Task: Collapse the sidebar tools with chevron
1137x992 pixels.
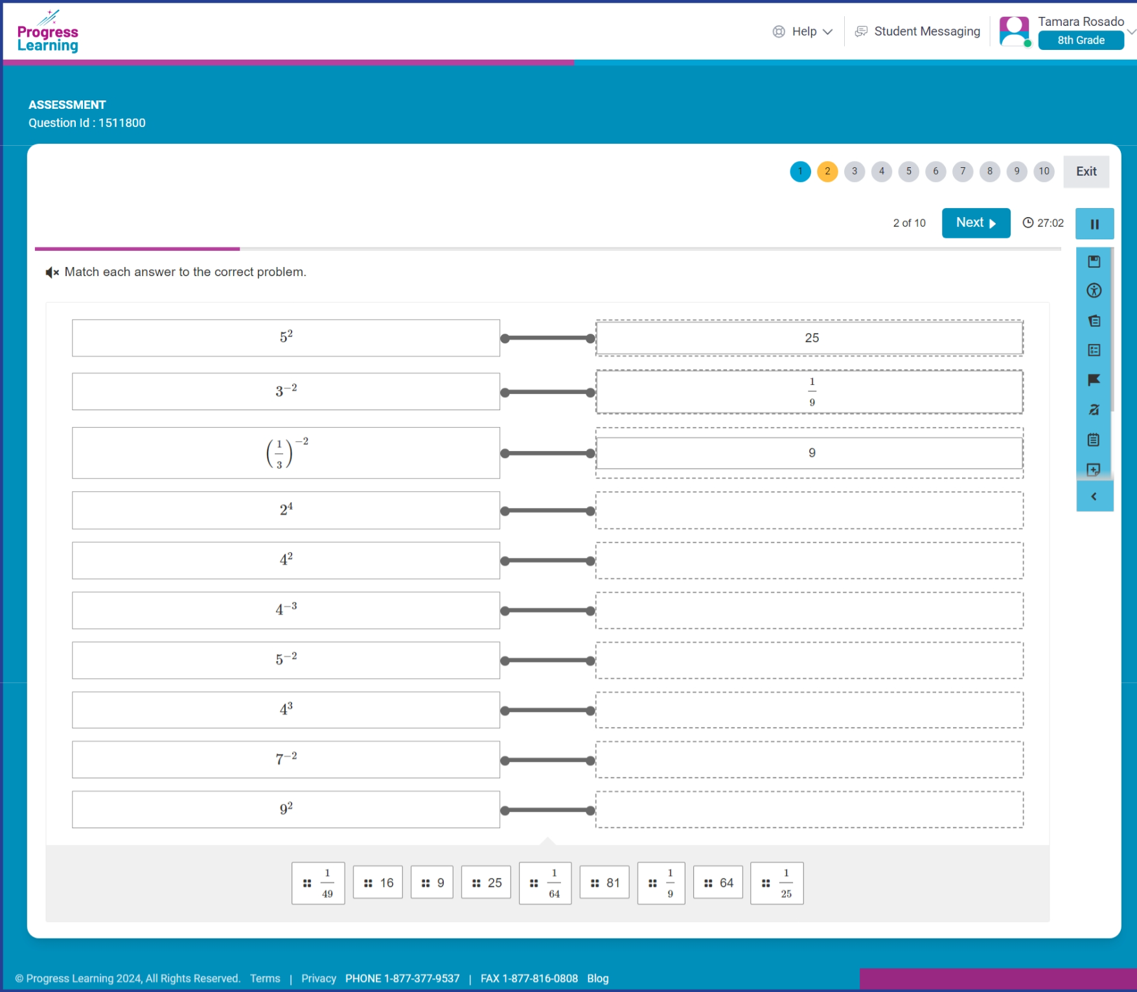Action: (1094, 496)
